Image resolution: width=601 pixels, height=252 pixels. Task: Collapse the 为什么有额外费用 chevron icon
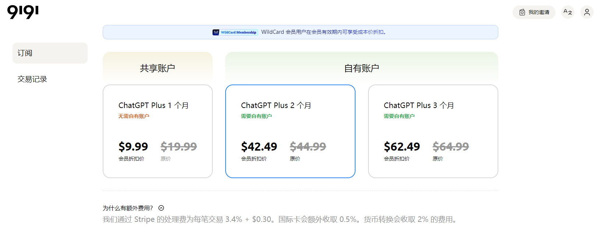(x=161, y=208)
